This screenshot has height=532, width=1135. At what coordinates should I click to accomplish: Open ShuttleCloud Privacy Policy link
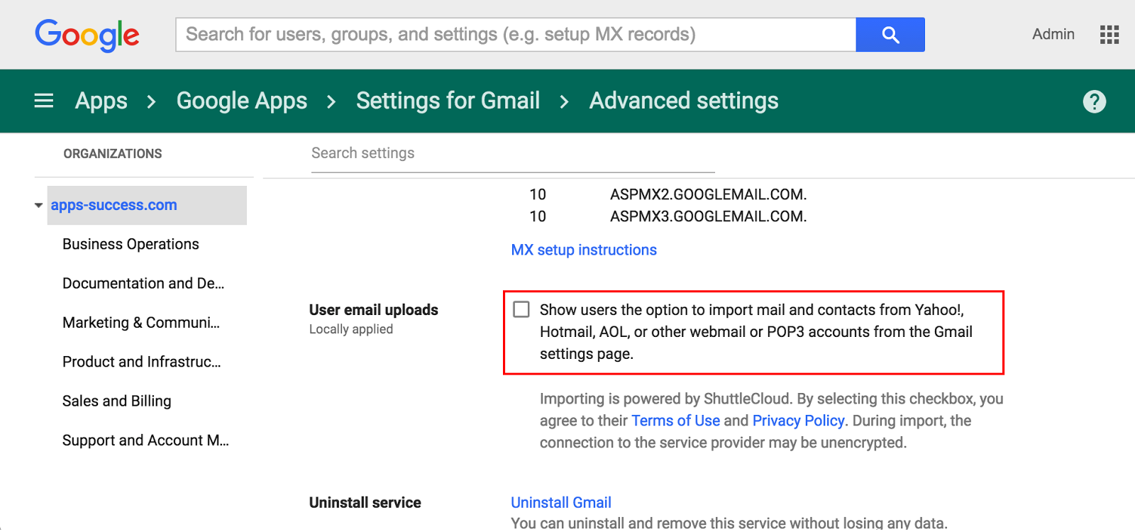click(799, 421)
